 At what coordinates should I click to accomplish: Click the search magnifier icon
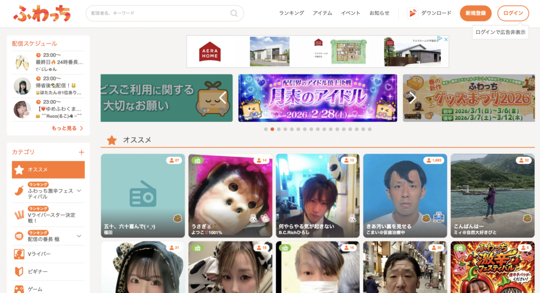click(234, 13)
